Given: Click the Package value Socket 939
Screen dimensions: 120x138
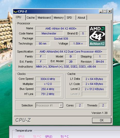Looking at the screenshot, I should click(61, 39).
